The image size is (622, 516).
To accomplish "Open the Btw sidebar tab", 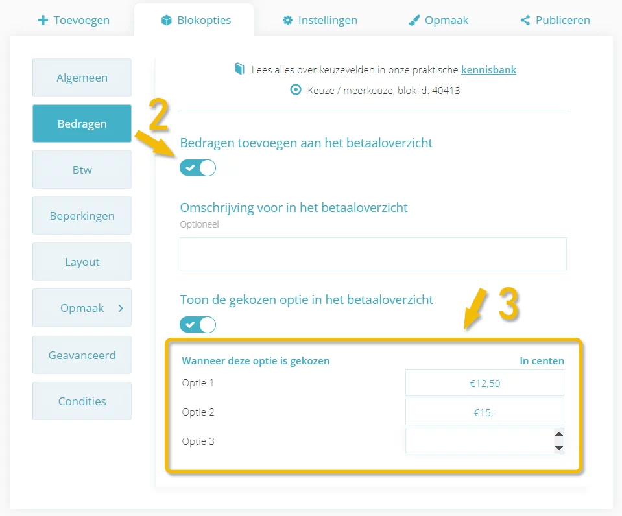I will [x=82, y=170].
